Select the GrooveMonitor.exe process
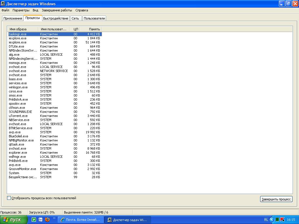The height and width of the screenshot is (224, 299). [x=55, y=169]
